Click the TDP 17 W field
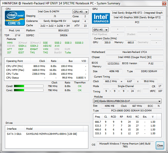Viewport: 168px width, 153px height. point(18,35)
